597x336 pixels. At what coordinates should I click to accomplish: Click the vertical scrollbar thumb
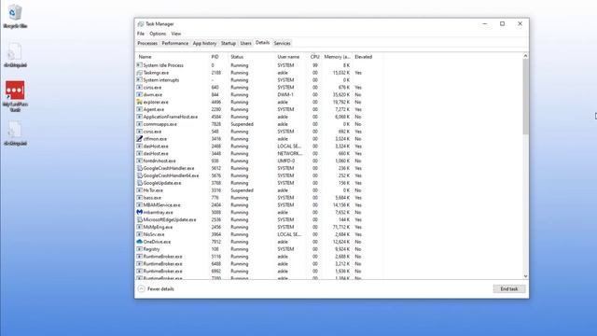click(x=525, y=96)
